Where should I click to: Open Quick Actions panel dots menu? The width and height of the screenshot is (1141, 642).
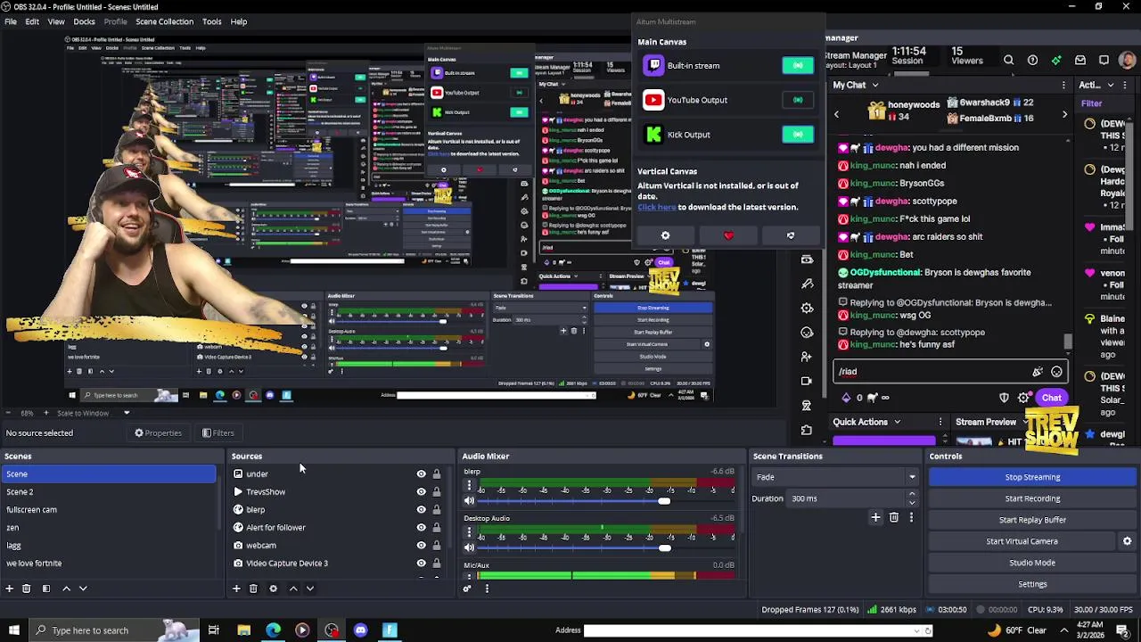click(x=940, y=422)
